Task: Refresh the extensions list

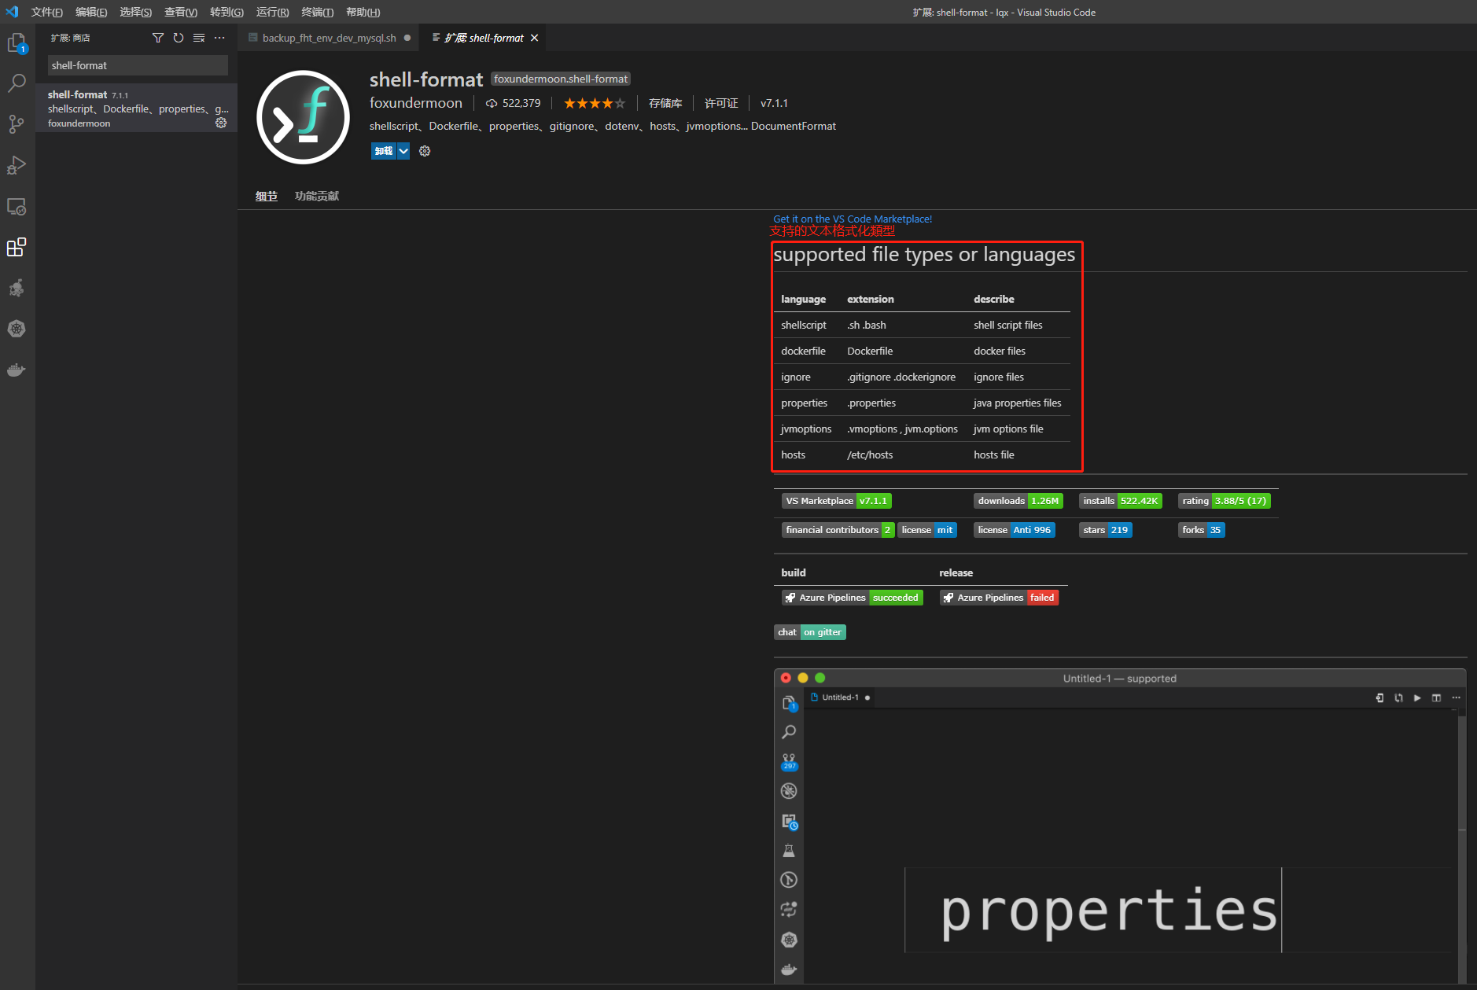Action: [x=179, y=37]
